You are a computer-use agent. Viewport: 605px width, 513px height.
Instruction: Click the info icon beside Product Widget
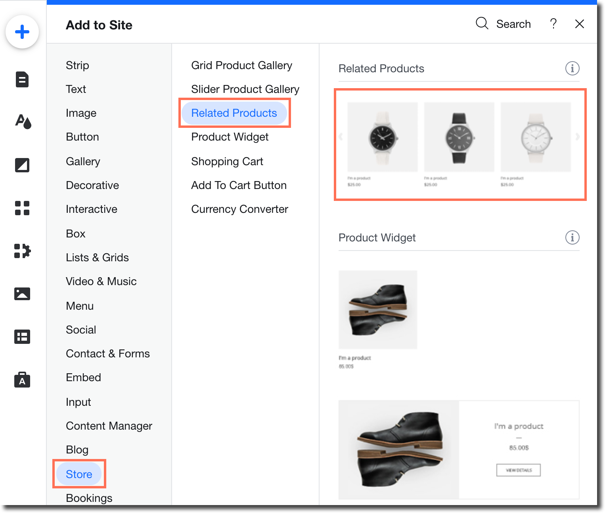(572, 237)
